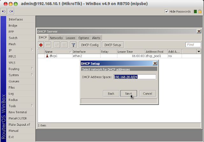Image resolution: width=204 pixels, height=142 pixels.
Task: Click the dhcp1 server row icon
Action: click(x=47, y=56)
